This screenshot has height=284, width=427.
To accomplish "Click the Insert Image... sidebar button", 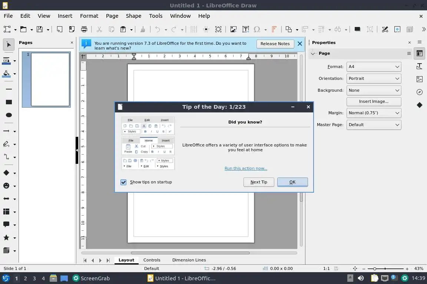I will pos(374,101).
